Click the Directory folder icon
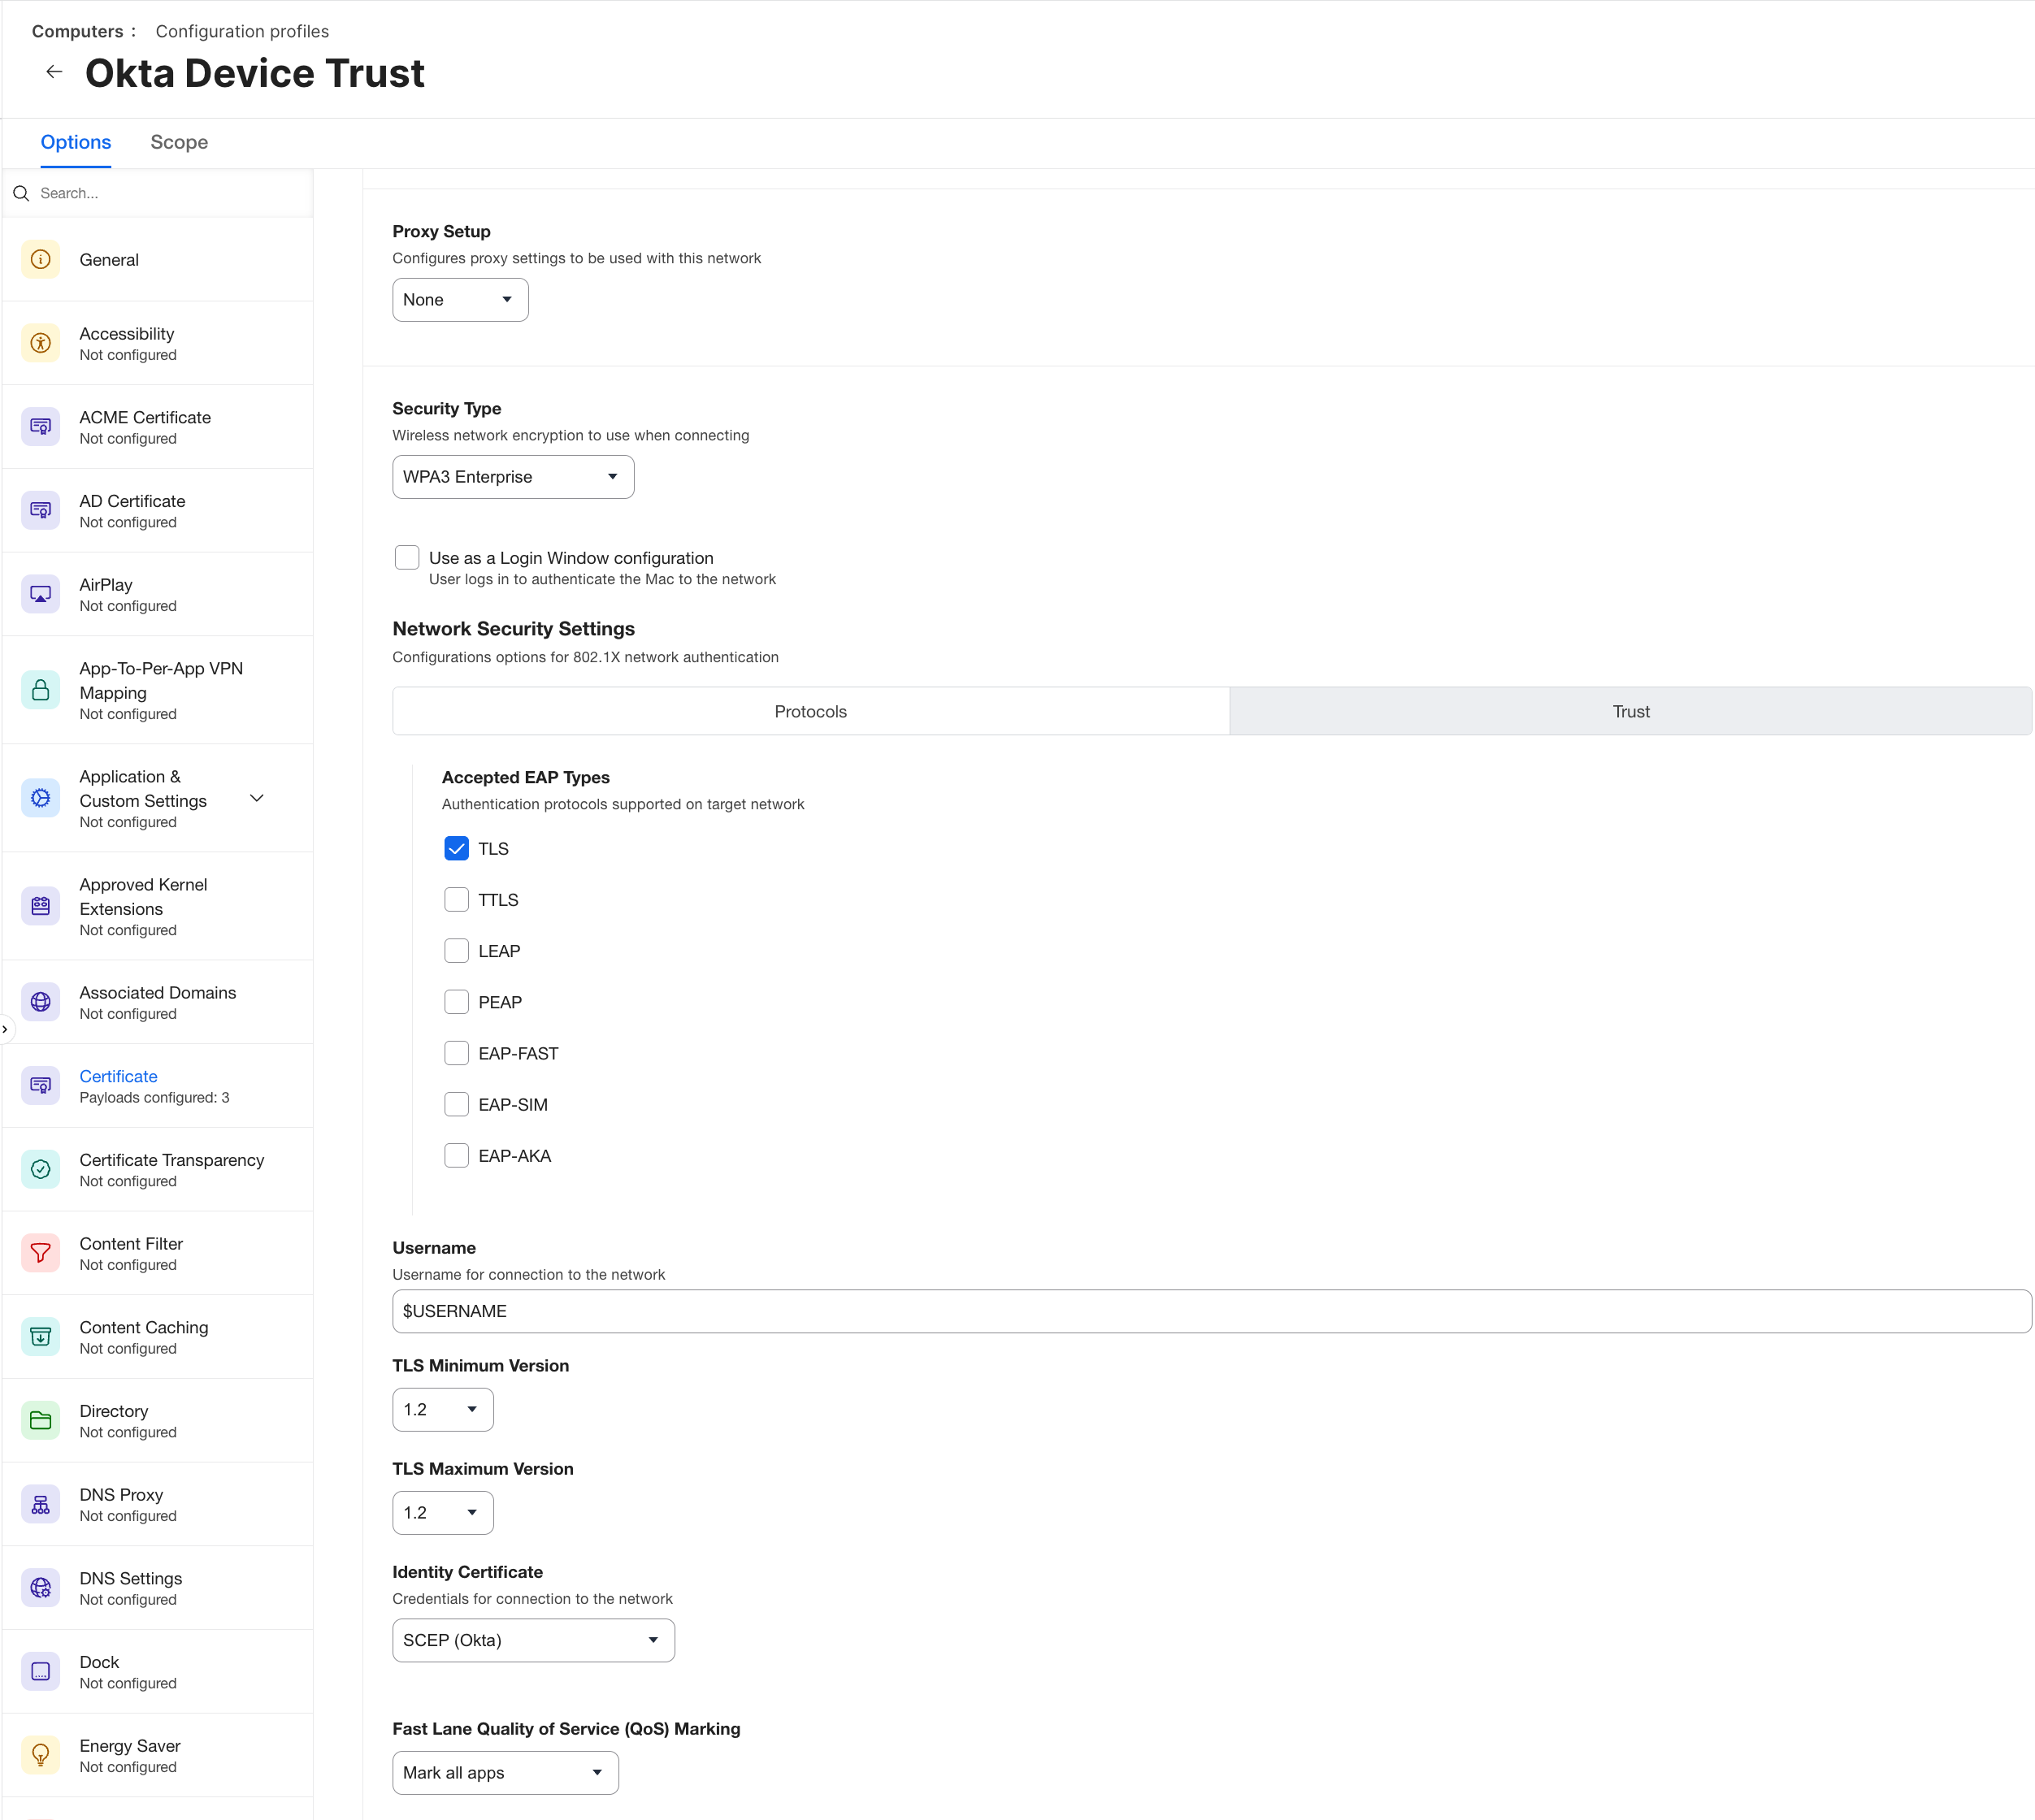 (x=41, y=1420)
